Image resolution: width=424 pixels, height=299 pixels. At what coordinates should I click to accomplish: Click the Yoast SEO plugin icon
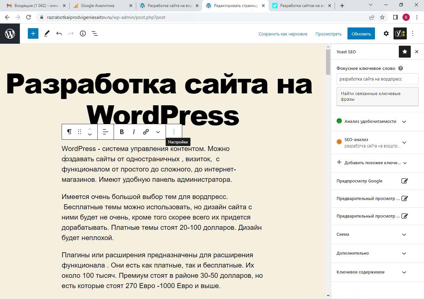point(400,33)
